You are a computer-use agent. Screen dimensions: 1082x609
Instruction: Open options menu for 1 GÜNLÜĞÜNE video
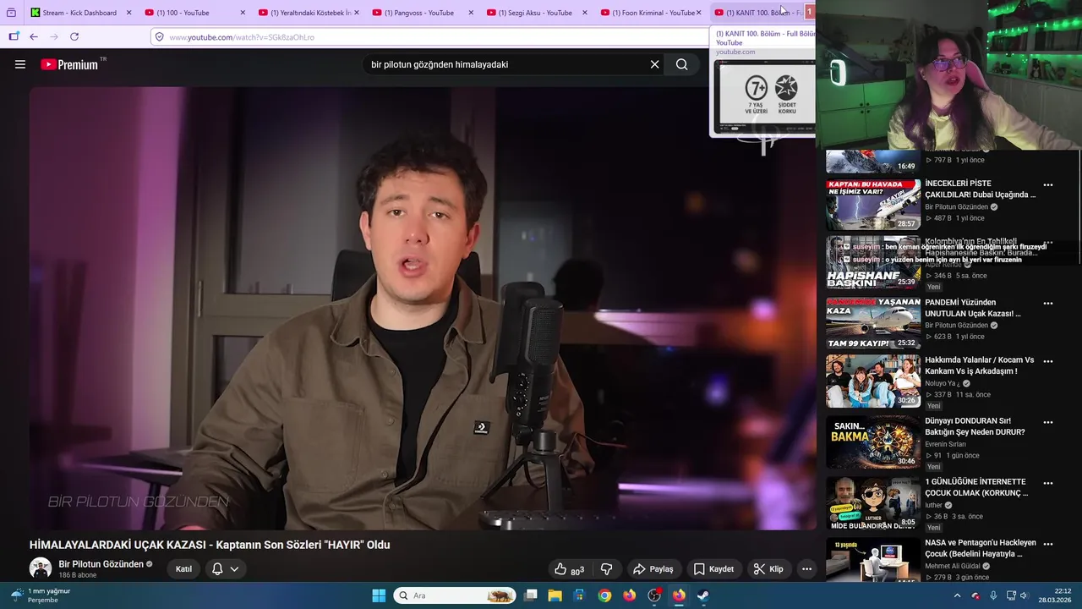pos(1048,482)
